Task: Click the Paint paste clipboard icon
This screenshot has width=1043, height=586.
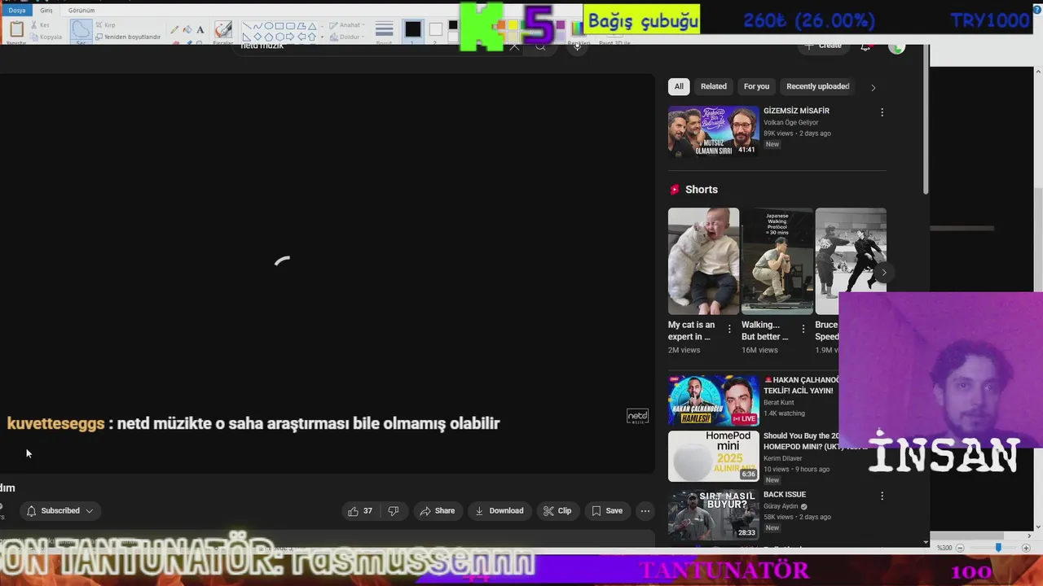Action: click(16, 30)
